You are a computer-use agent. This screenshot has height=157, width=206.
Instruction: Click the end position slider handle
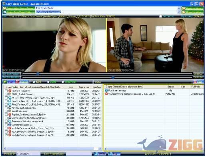point(113,78)
